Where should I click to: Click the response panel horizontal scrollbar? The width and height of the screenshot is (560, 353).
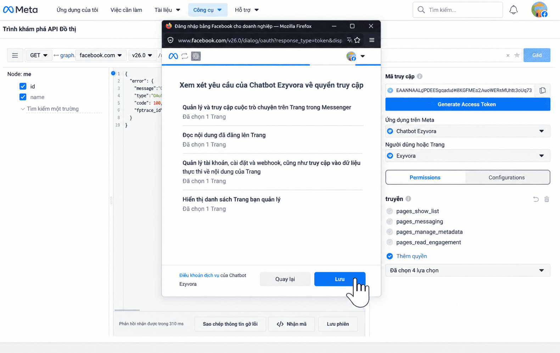pos(127,310)
